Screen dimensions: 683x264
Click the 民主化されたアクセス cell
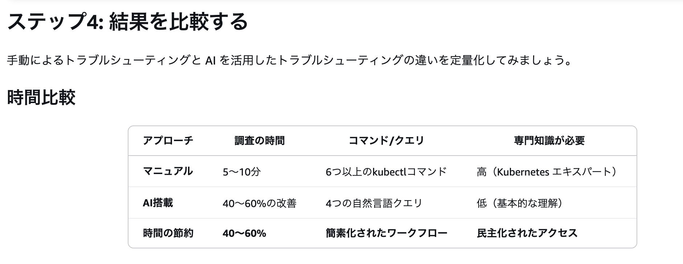[527, 233]
